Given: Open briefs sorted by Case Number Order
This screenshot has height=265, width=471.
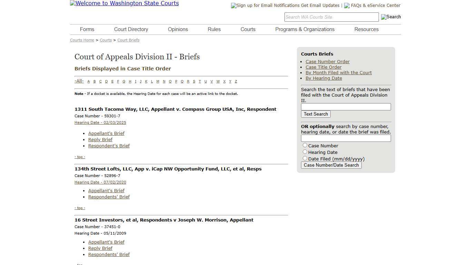Looking at the screenshot, I should [328, 61].
